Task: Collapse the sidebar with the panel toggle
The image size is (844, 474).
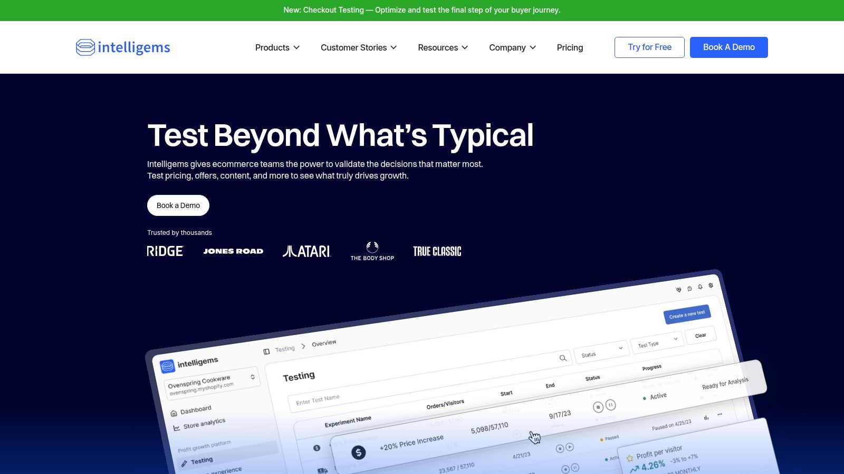Action: [x=266, y=351]
